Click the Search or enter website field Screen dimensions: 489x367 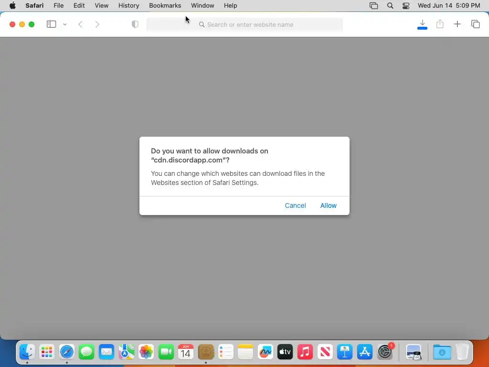coord(244,24)
